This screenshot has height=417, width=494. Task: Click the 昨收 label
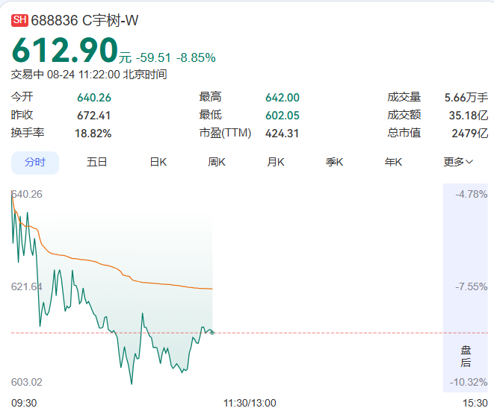(22, 115)
